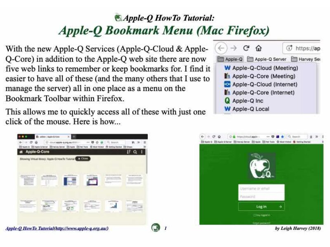Click the page actions dots in Apple-Q-Core window

(88, 142)
